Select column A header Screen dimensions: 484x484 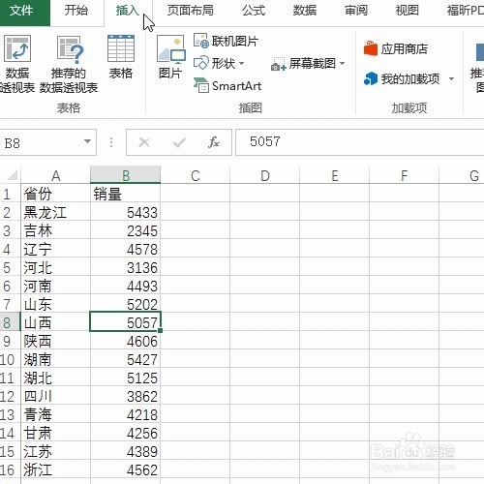pyautogui.click(x=56, y=175)
